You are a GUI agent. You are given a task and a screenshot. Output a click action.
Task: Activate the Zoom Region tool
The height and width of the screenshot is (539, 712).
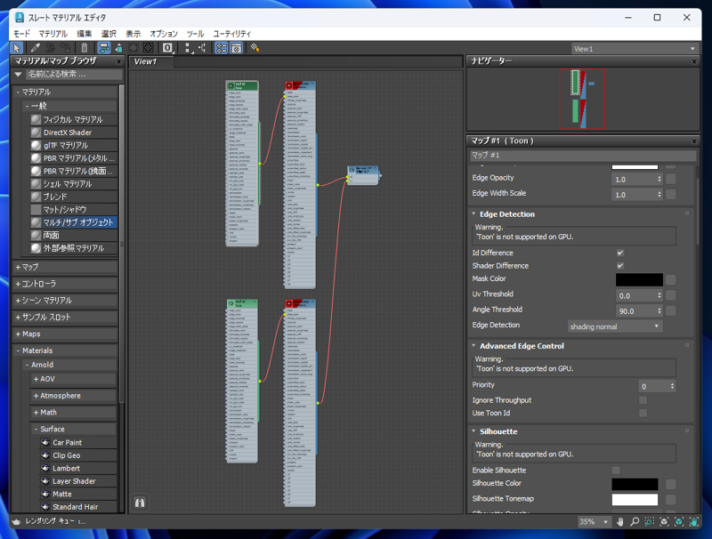650,522
